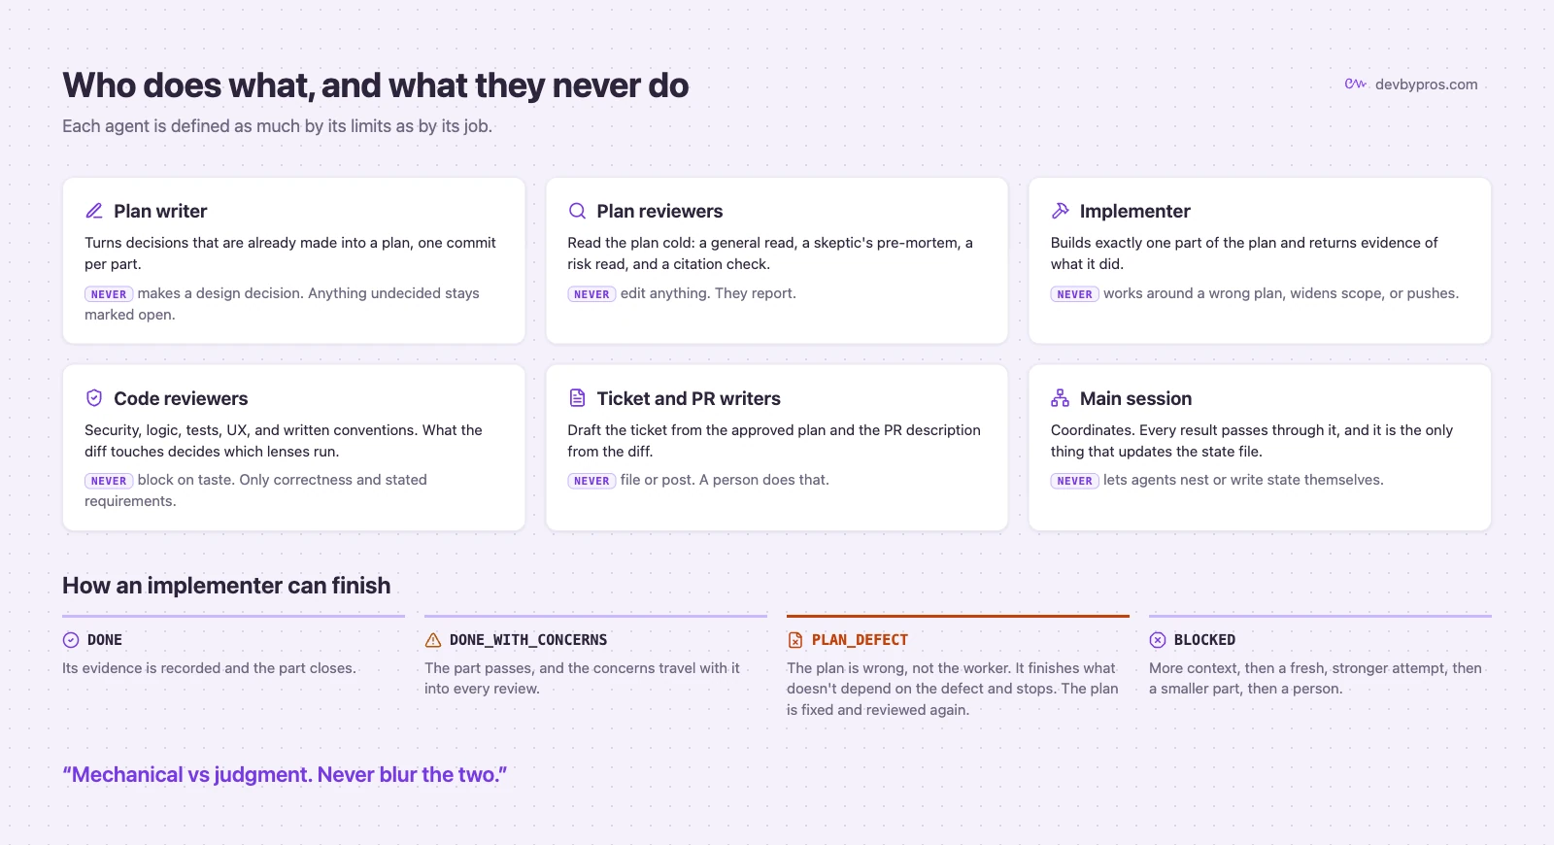Click the hammer icon beside Implementer

click(x=1060, y=211)
